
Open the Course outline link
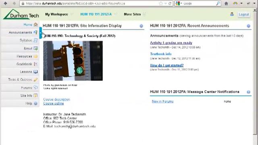54,103
